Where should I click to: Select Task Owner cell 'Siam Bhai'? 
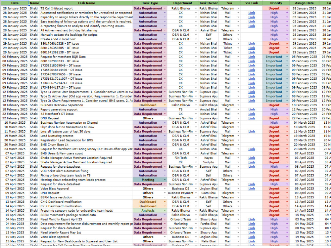(208, 193)
